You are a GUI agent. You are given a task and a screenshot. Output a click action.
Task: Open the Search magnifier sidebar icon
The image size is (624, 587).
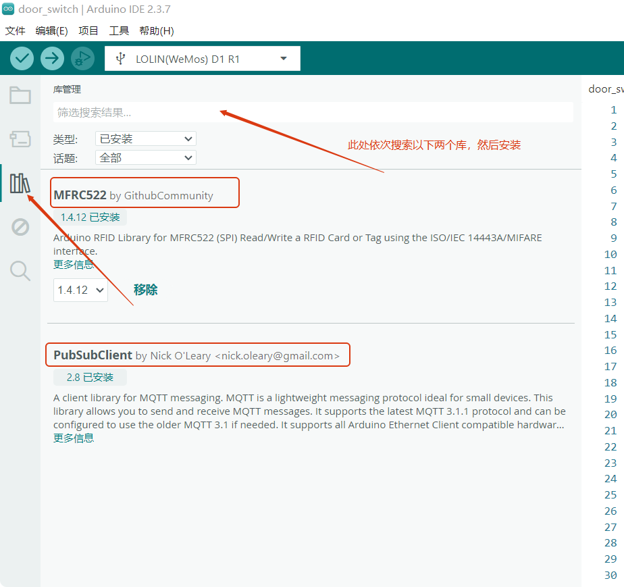pos(20,271)
